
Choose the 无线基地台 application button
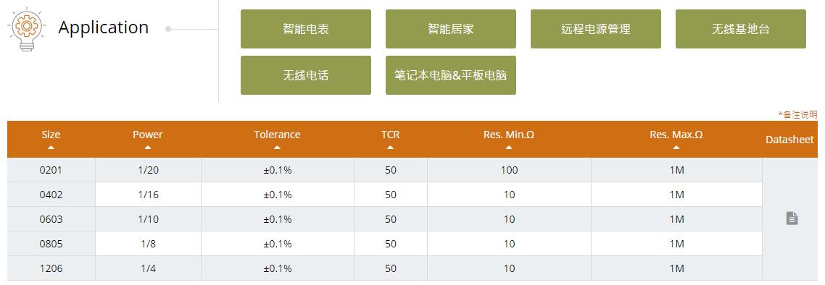pos(741,29)
